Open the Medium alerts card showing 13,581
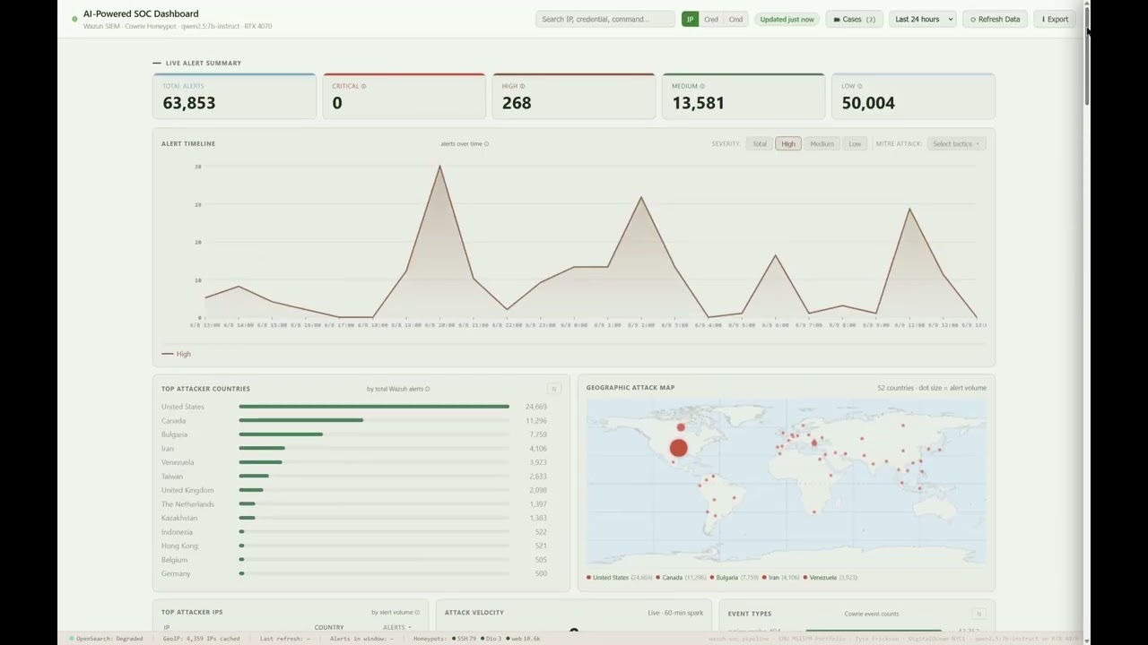The width and height of the screenshot is (1148, 645). pyautogui.click(x=743, y=96)
